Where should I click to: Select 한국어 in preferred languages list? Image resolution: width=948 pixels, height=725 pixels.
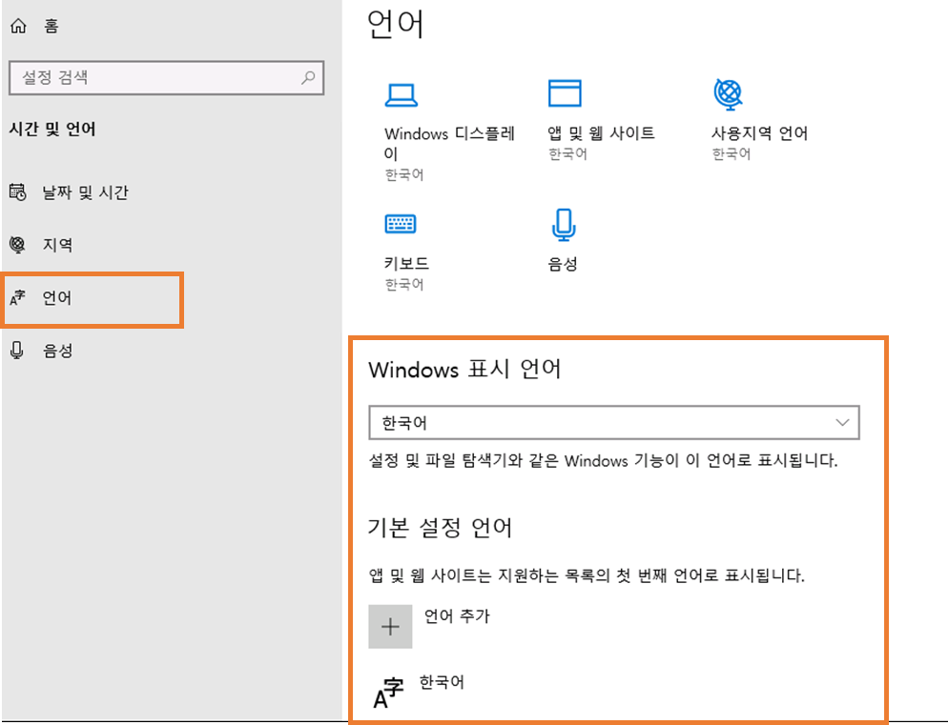442,682
